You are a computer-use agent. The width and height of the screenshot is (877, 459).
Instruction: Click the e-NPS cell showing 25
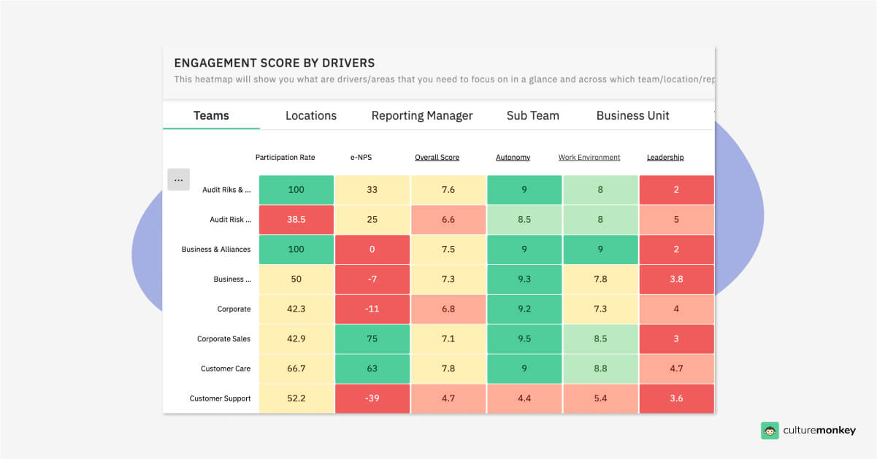click(x=372, y=219)
